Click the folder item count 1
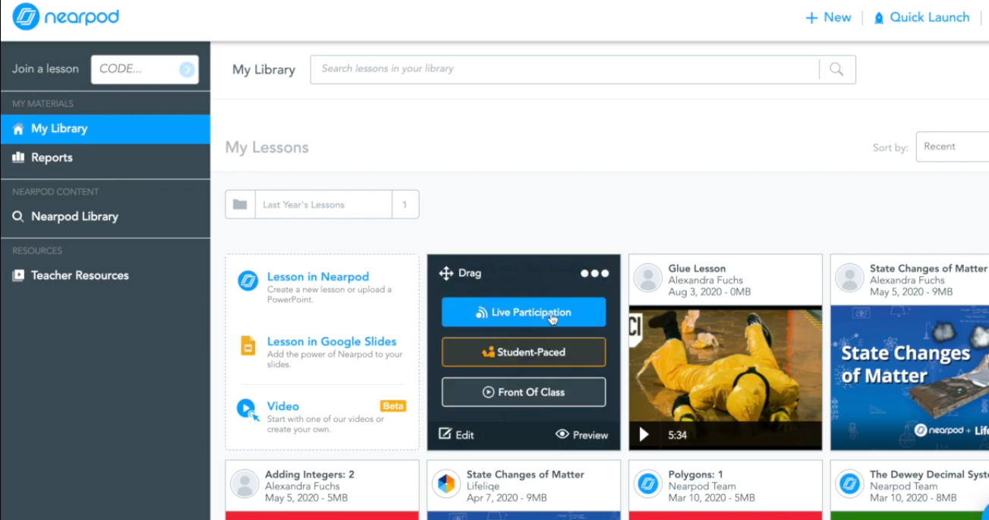This screenshot has height=520, width=989. click(x=405, y=204)
